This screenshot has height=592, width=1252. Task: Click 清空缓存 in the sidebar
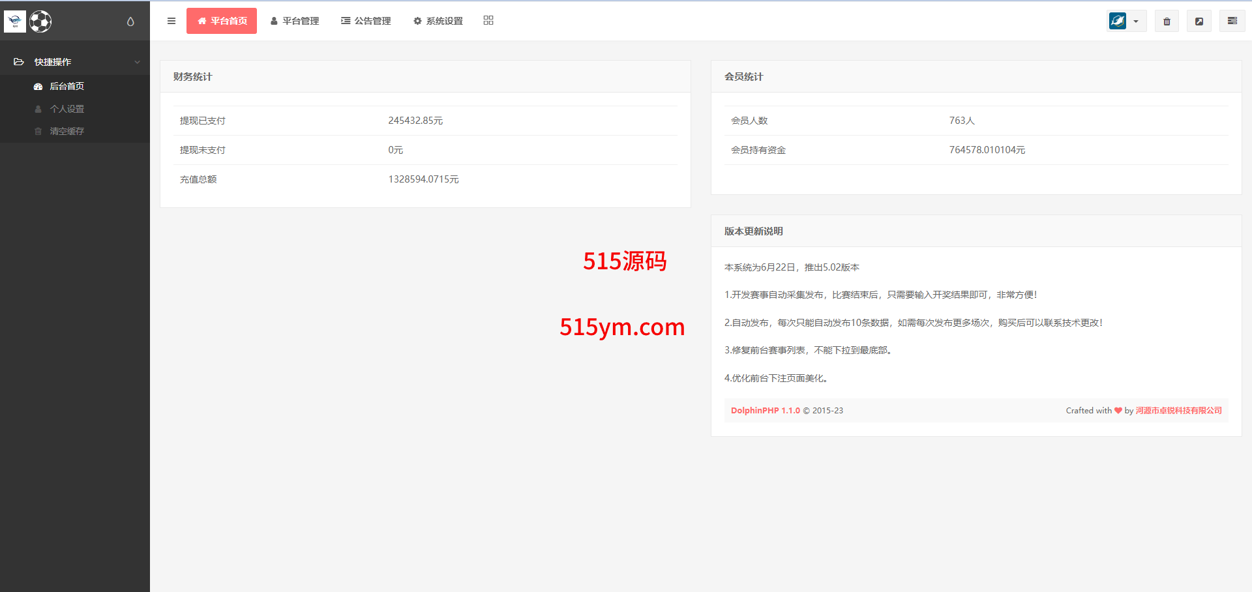click(67, 131)
